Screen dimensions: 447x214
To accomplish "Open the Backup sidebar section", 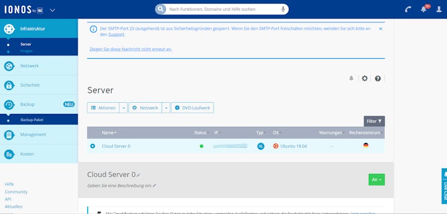I will coord(39,104).
